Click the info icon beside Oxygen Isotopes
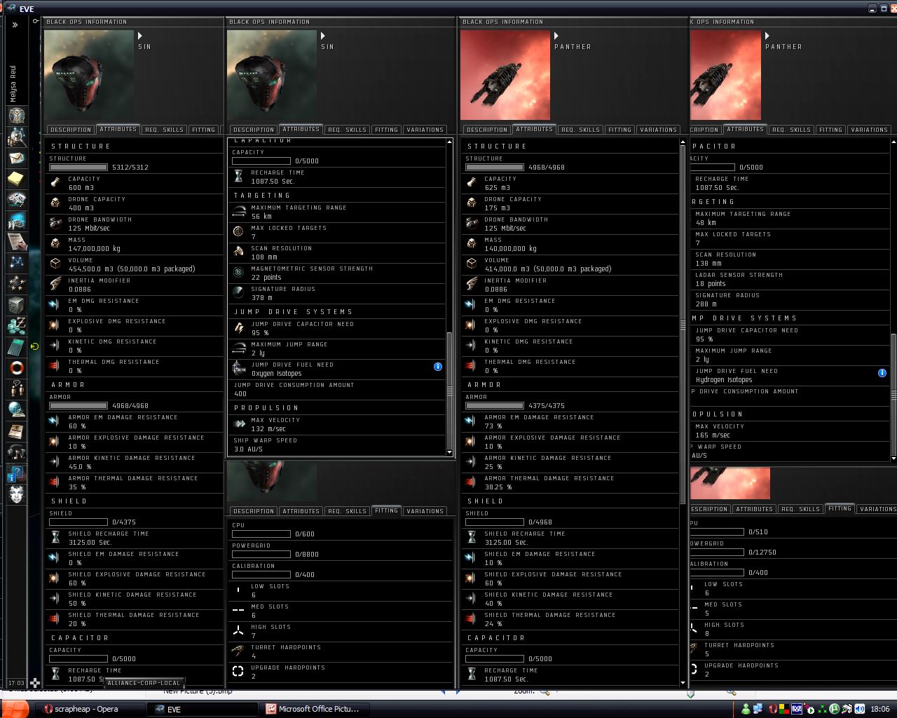 tap(438, 366)
